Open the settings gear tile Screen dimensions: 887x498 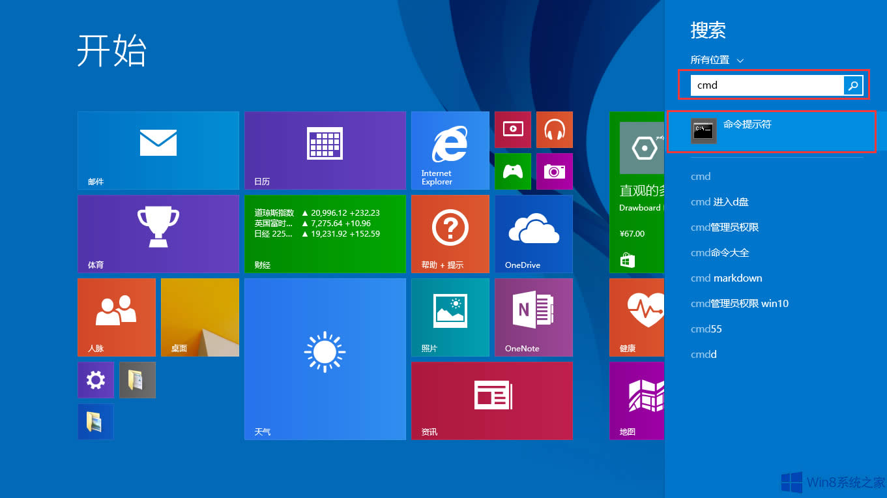pos(95,379)
